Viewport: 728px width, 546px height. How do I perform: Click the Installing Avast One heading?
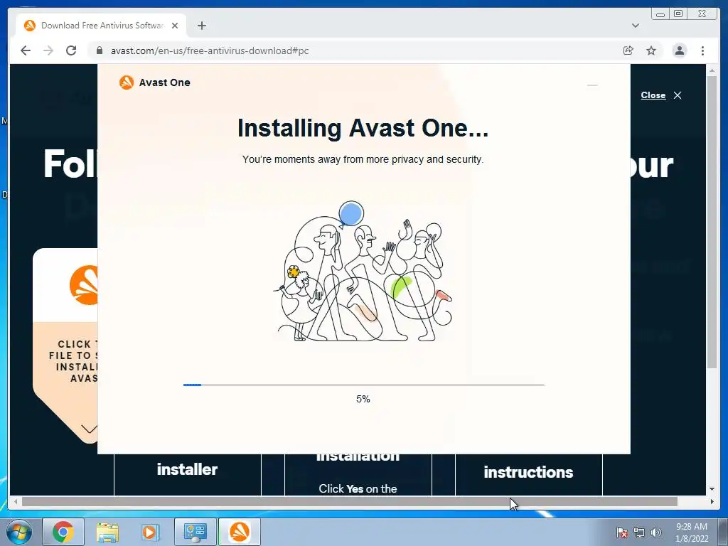pyautogui.click(x=363, y=128)
